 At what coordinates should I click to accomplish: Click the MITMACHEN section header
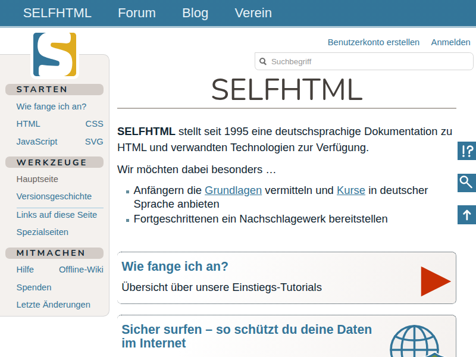pos(54,253)
